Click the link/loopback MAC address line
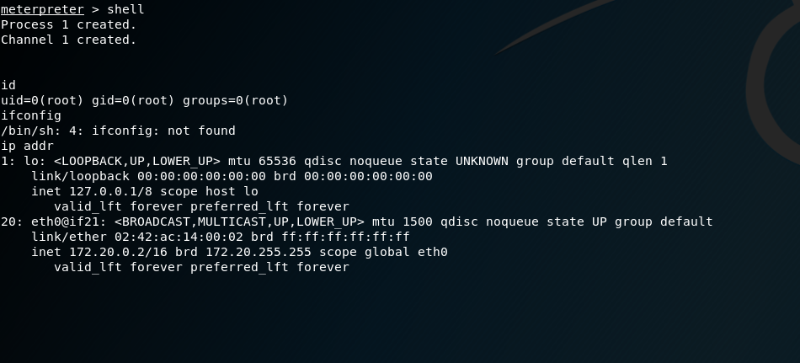The image size is (800, 363). coord(232,176)
